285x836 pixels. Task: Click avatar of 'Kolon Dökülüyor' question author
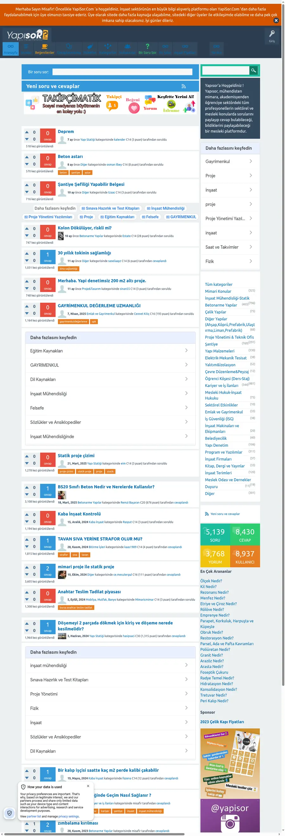[x=60, y=236]
